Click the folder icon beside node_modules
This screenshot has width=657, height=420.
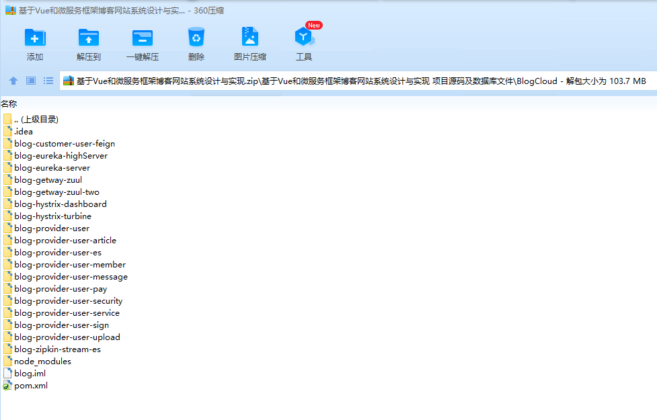[7, 362]
